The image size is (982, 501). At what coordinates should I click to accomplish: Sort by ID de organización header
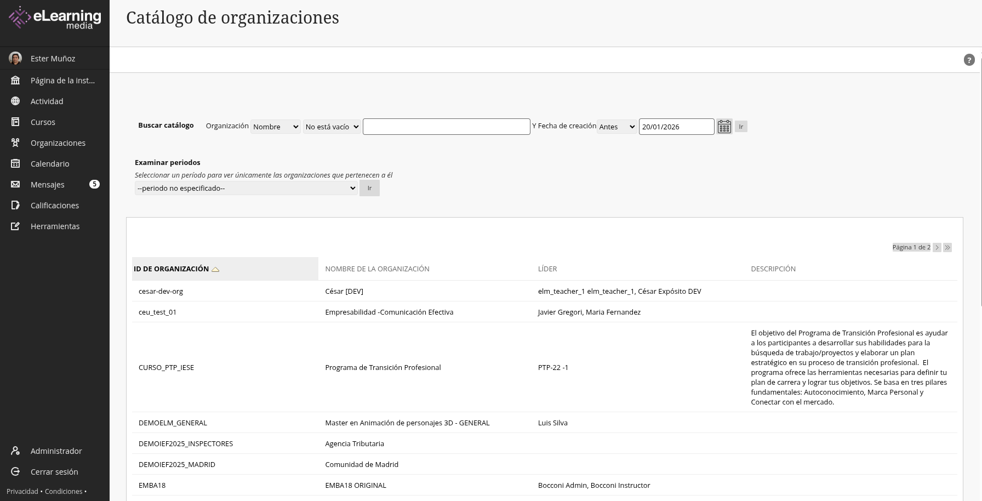[171, 269]
